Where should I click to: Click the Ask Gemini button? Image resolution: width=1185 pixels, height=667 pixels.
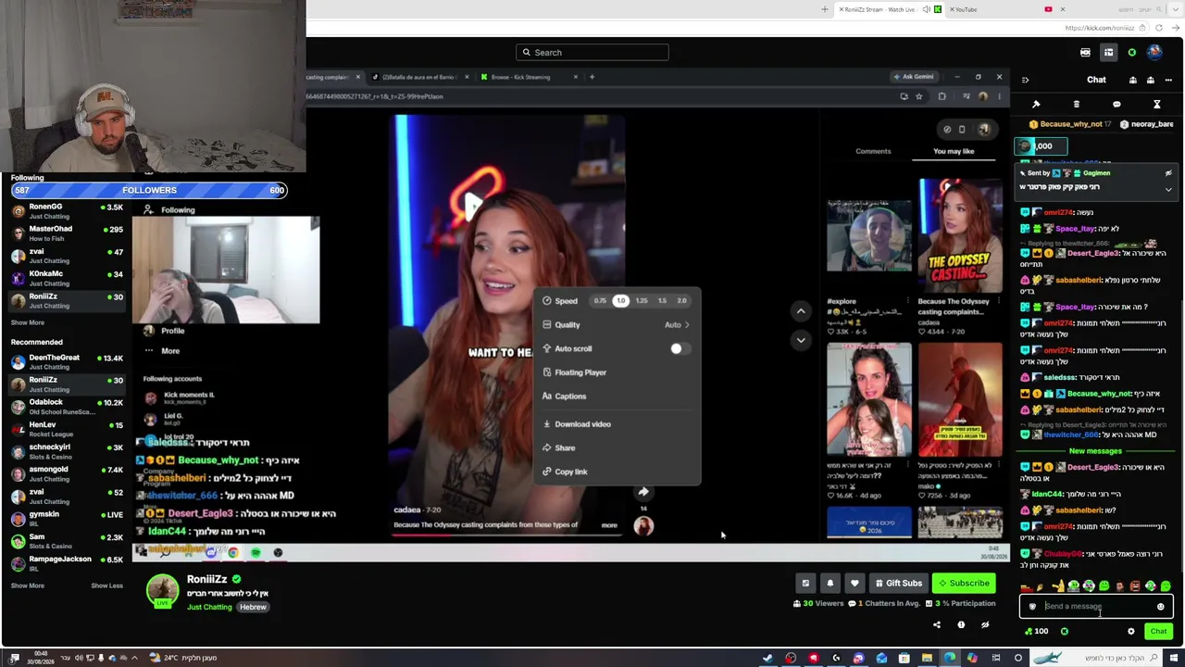click(x=914, y=77)
